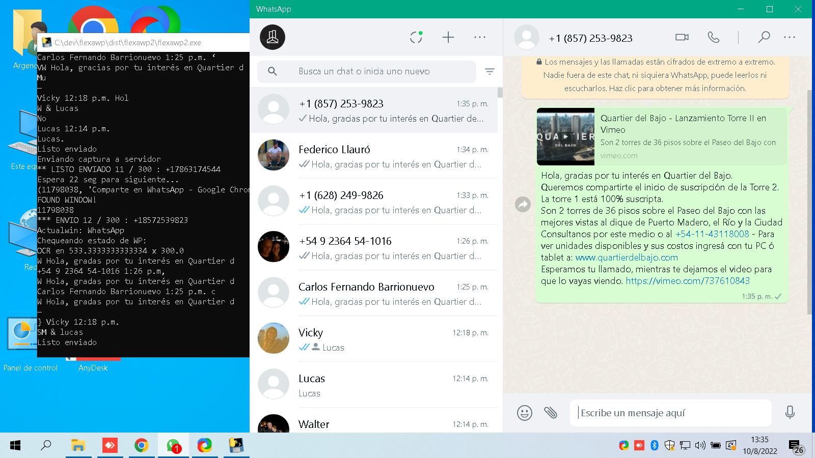Viewport: 815px width, 458px height.
Task: Click the tray network icon
Action: [x=685, y=446]
